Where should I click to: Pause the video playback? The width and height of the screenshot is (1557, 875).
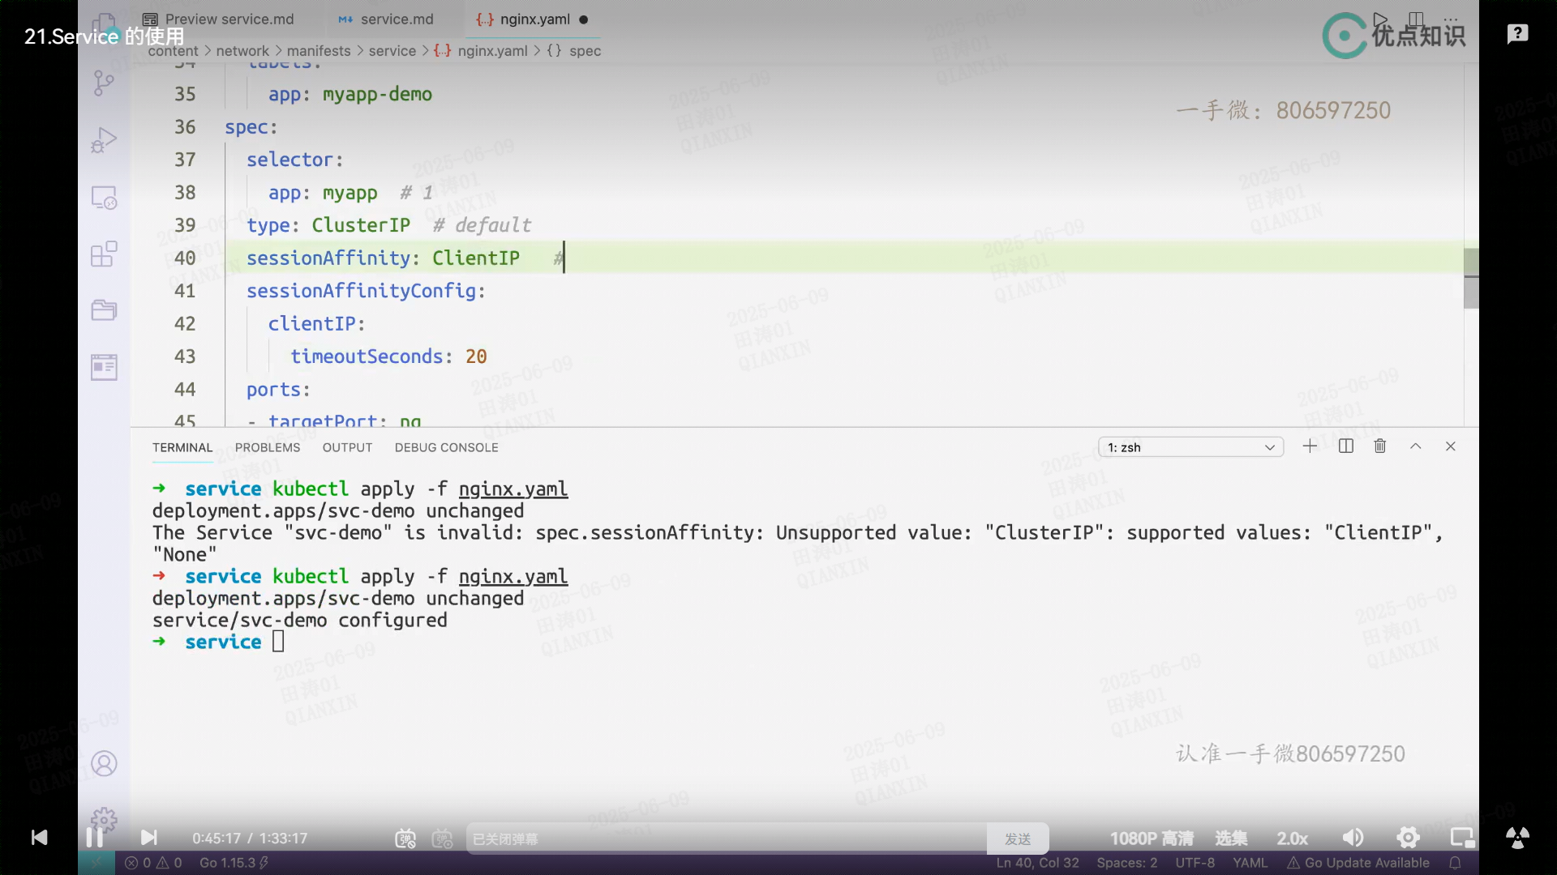[x=94, y=838]
